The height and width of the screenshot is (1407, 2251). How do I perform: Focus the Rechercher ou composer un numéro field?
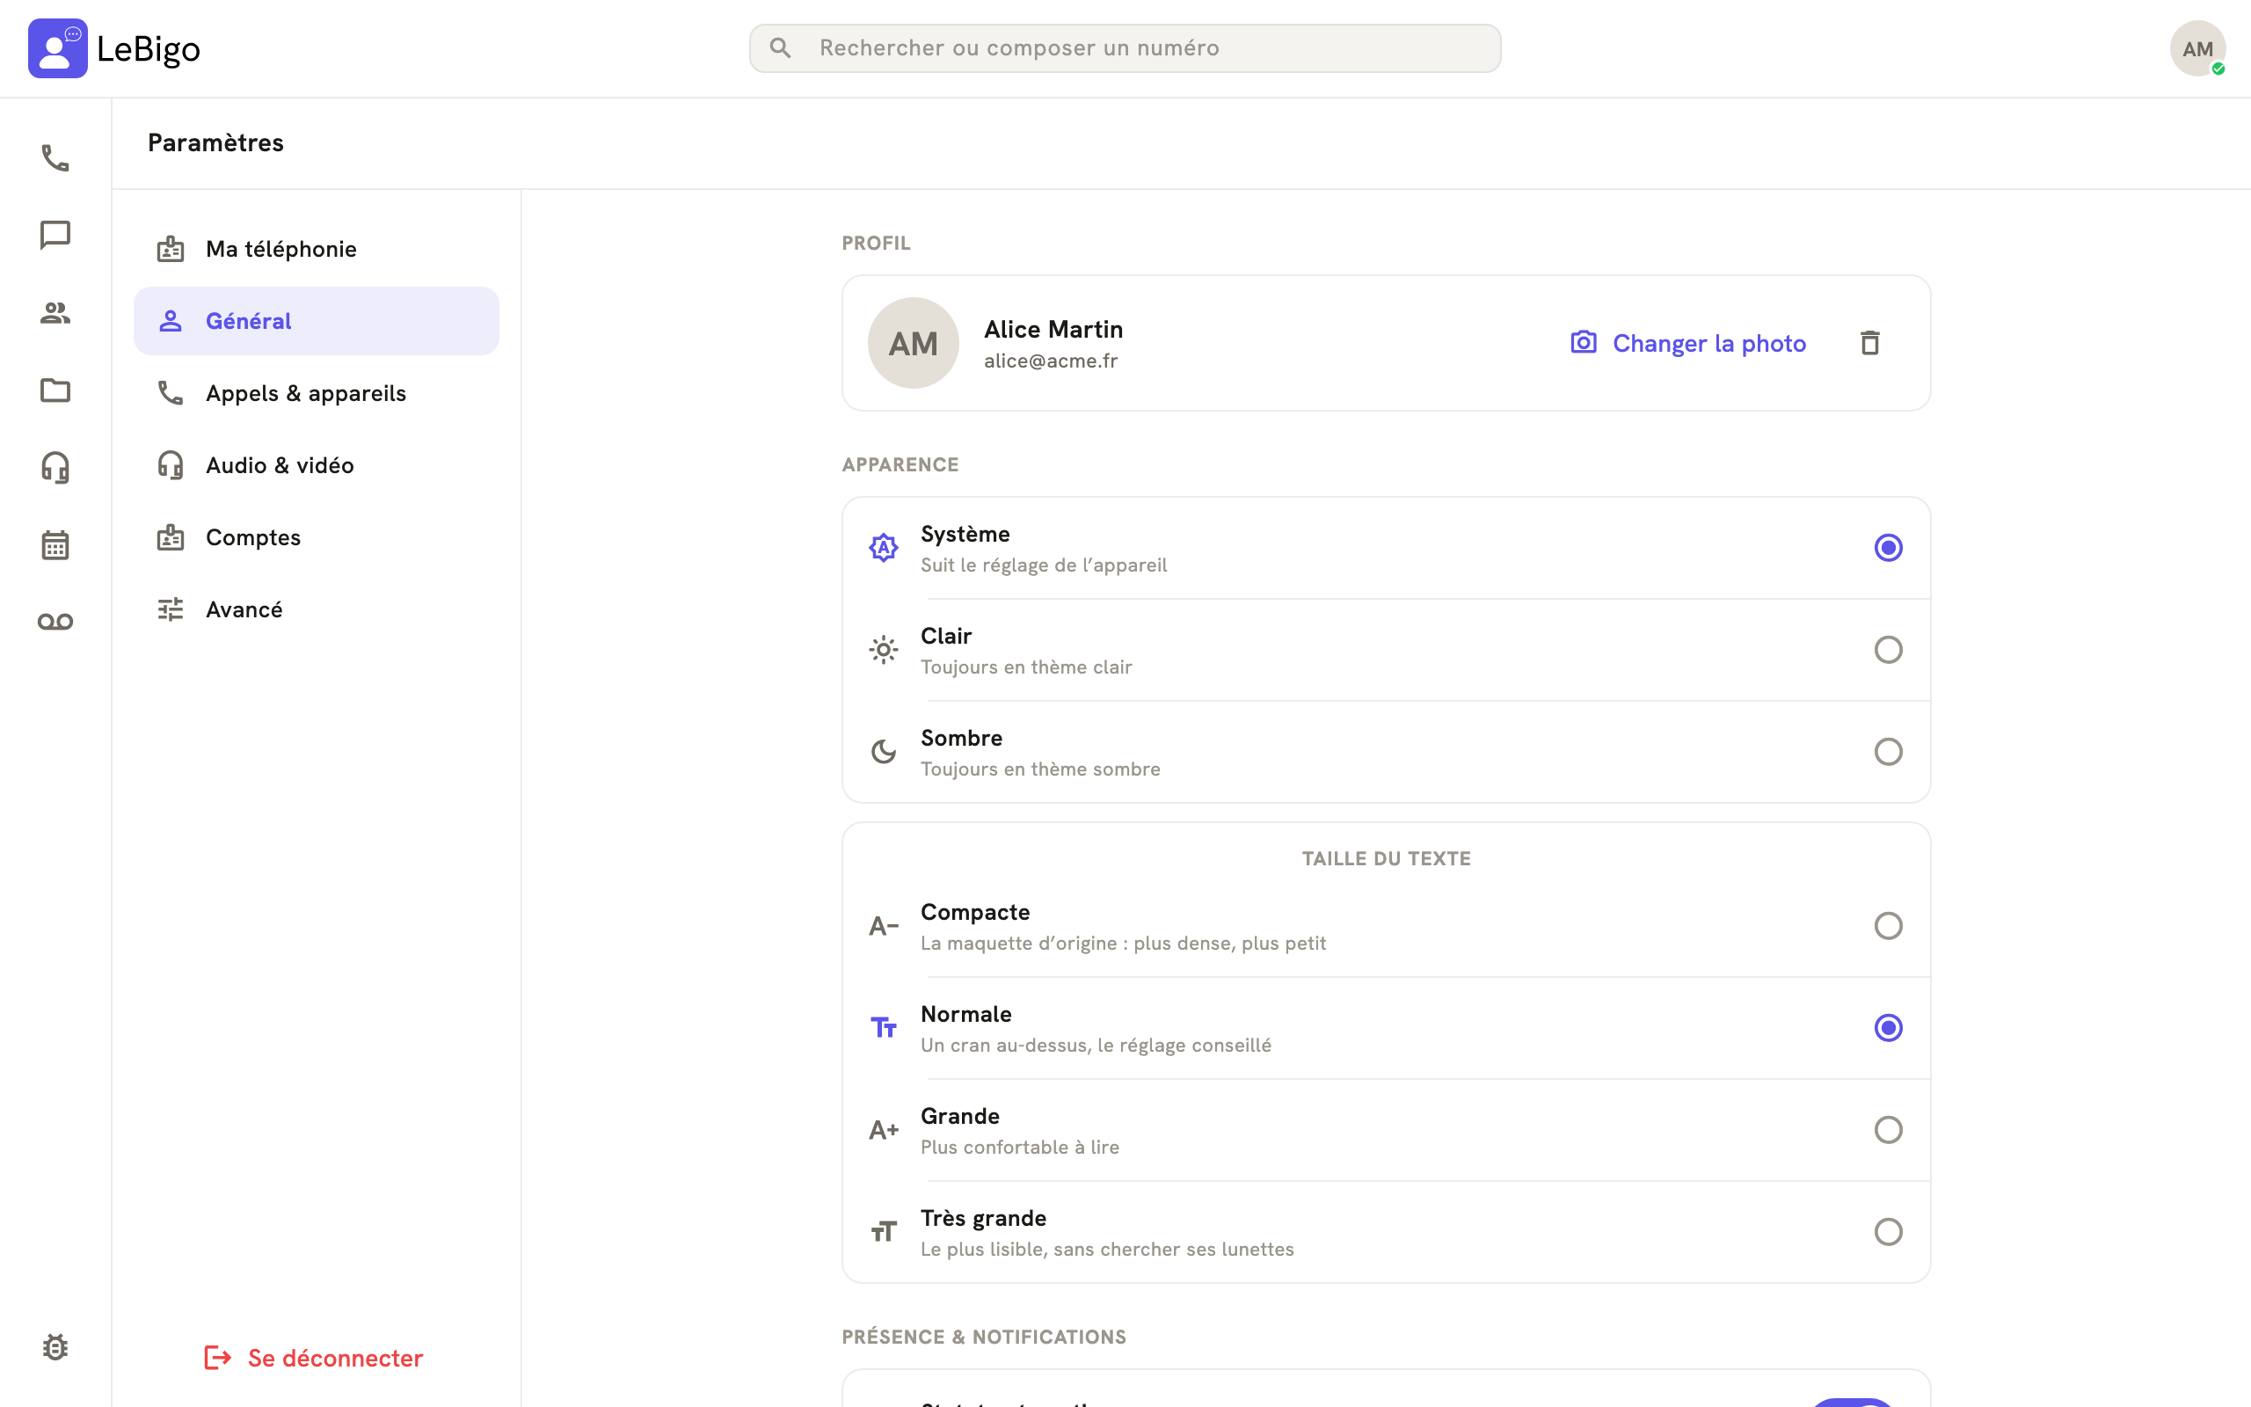pos(1125,48)
